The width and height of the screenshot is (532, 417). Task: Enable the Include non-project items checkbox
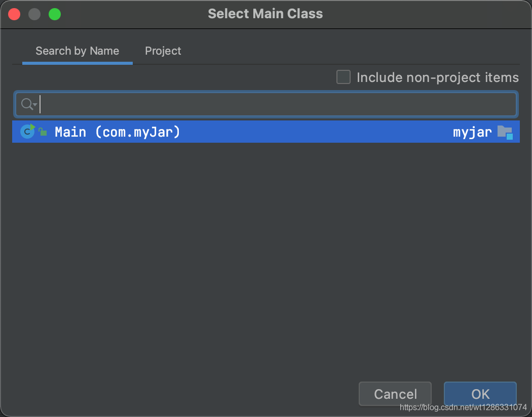(344, 77)
